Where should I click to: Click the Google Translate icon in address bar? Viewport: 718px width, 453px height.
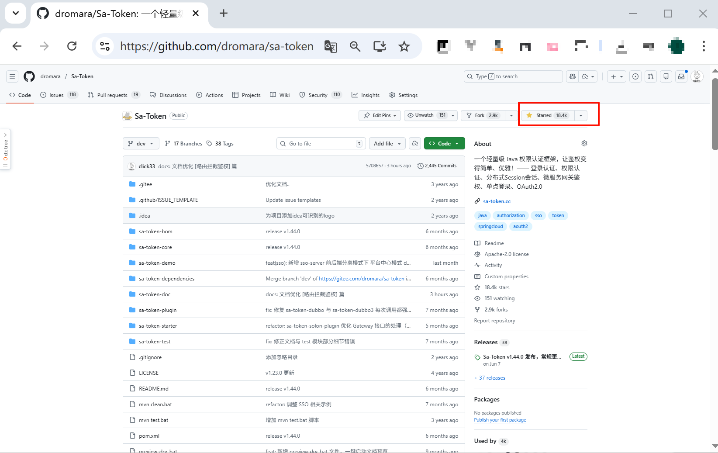(331, 46)
